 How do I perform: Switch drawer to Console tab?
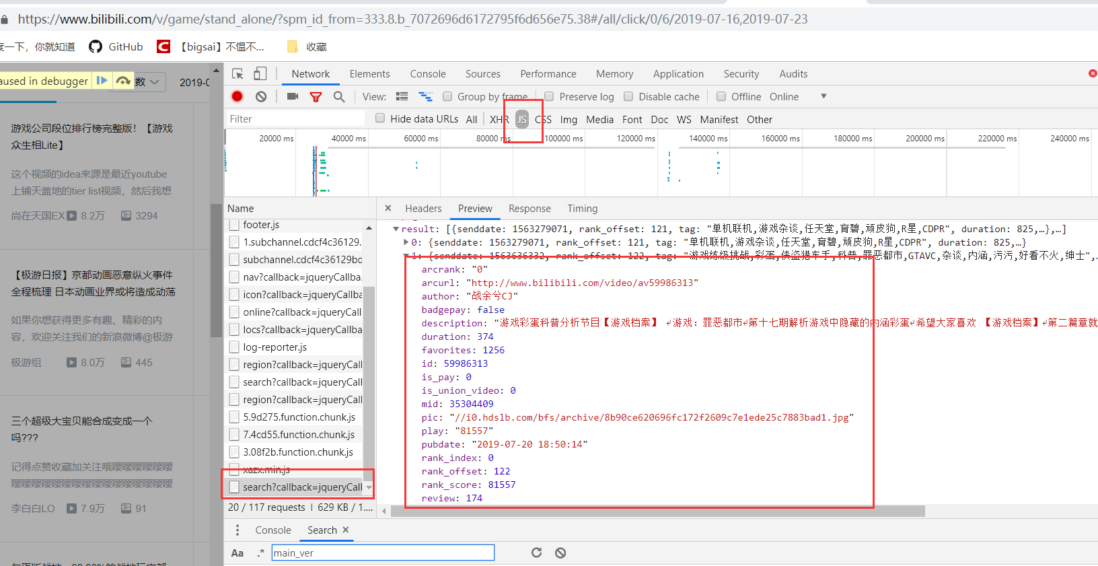tap(273, 530)
